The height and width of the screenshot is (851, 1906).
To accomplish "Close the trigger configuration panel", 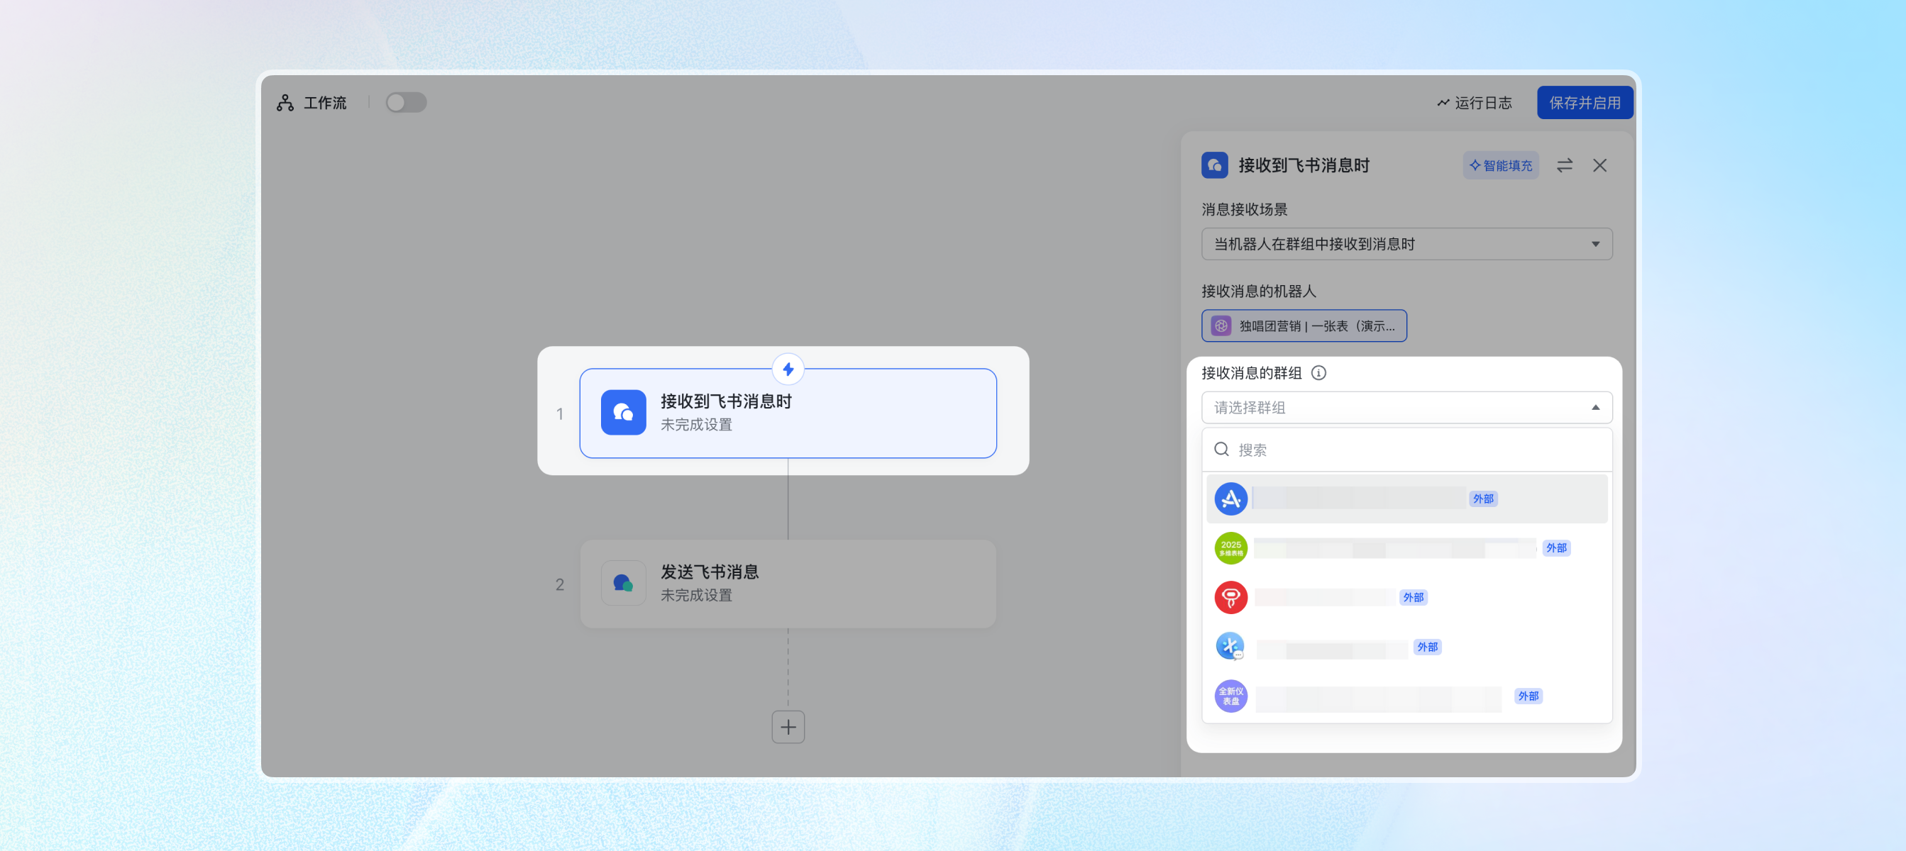I will (x=1599, y=166).
